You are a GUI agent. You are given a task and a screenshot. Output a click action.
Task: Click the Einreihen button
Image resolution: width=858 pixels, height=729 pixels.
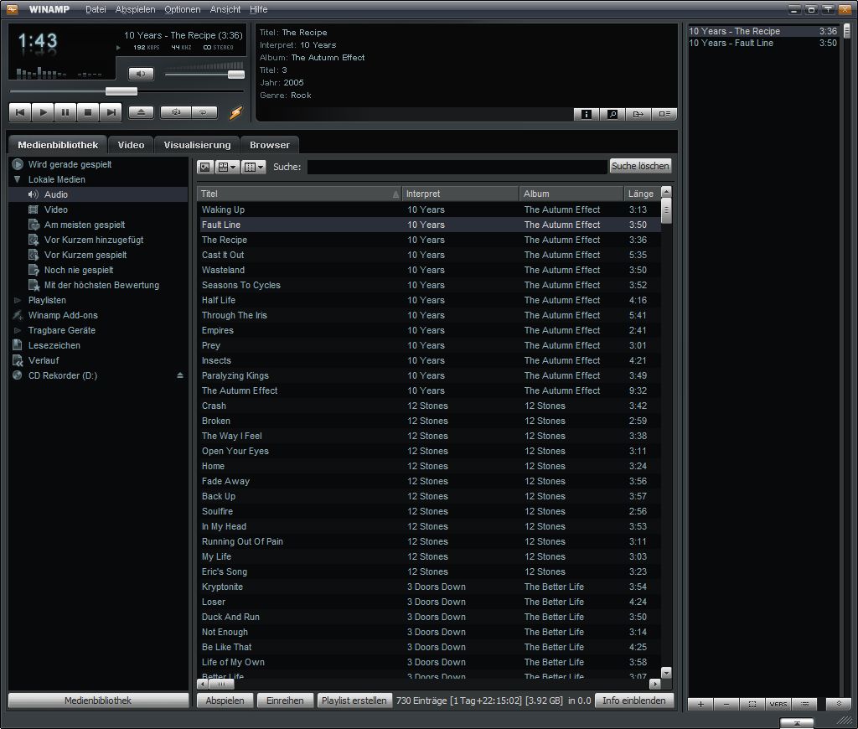click(285, 701)
